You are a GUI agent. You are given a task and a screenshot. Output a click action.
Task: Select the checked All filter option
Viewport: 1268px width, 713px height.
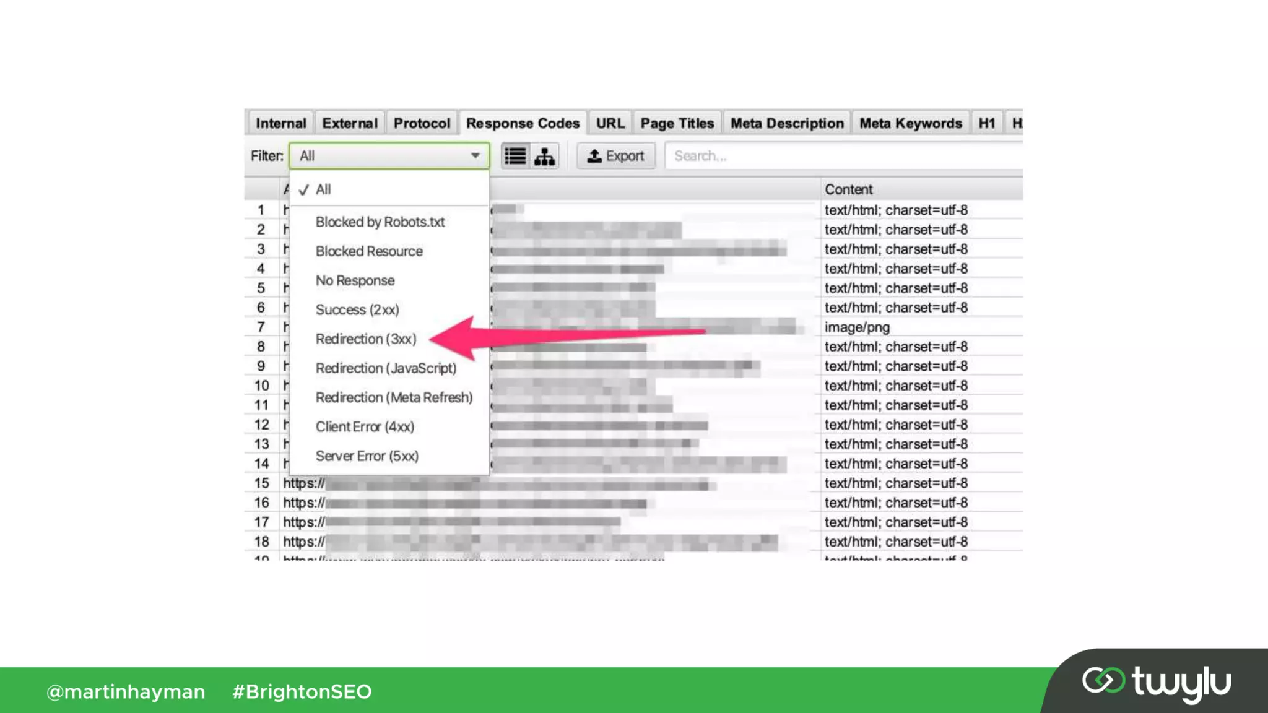(323, 189)
